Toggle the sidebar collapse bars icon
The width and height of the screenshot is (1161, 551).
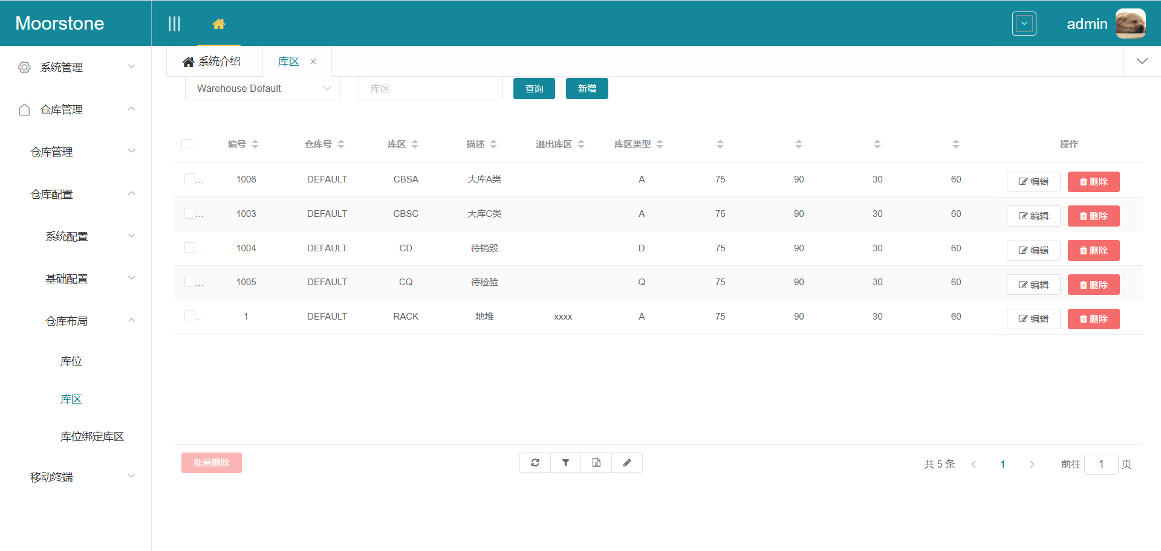174,24
